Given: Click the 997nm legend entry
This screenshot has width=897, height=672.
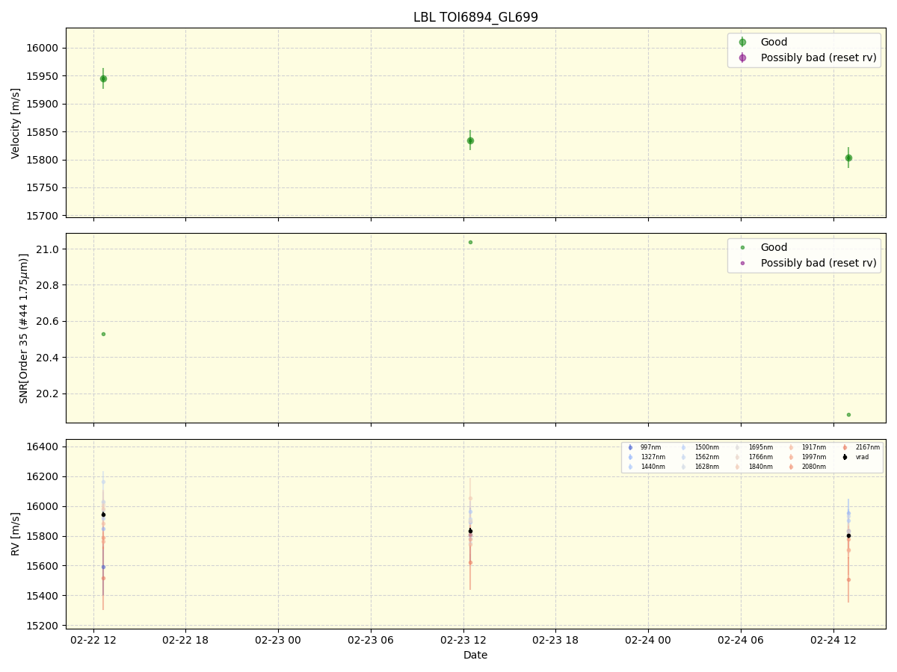Looking at the screenshot, I should click(650, 447).
